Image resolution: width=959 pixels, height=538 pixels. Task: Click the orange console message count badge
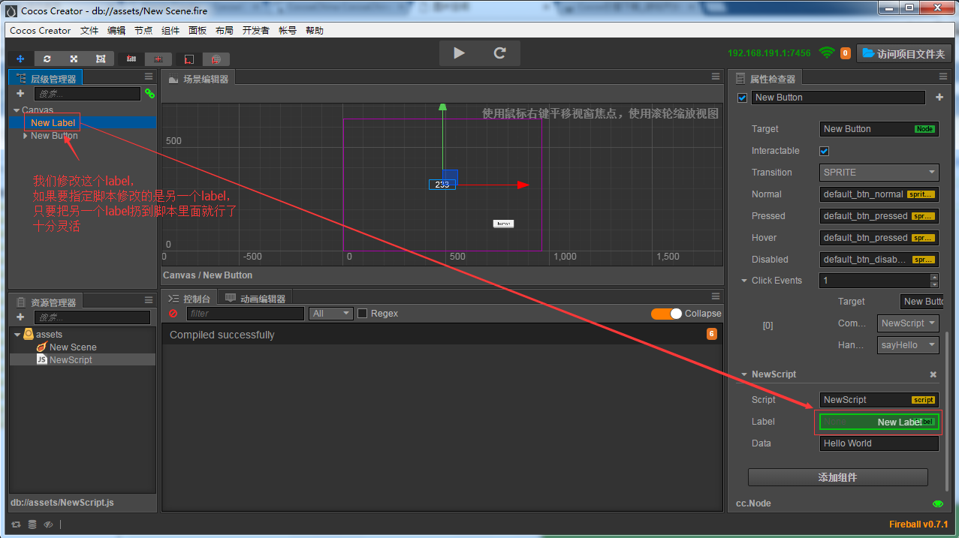pyautogui.click(x=711, y=335)
